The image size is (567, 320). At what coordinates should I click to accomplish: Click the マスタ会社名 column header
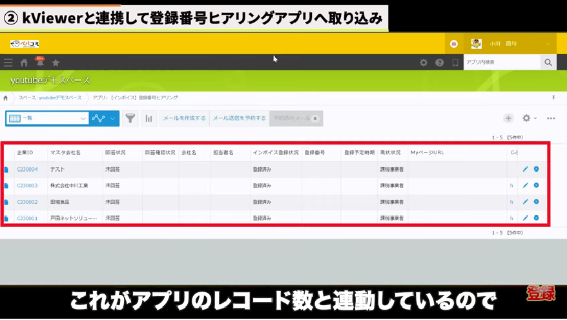(65, 153)
